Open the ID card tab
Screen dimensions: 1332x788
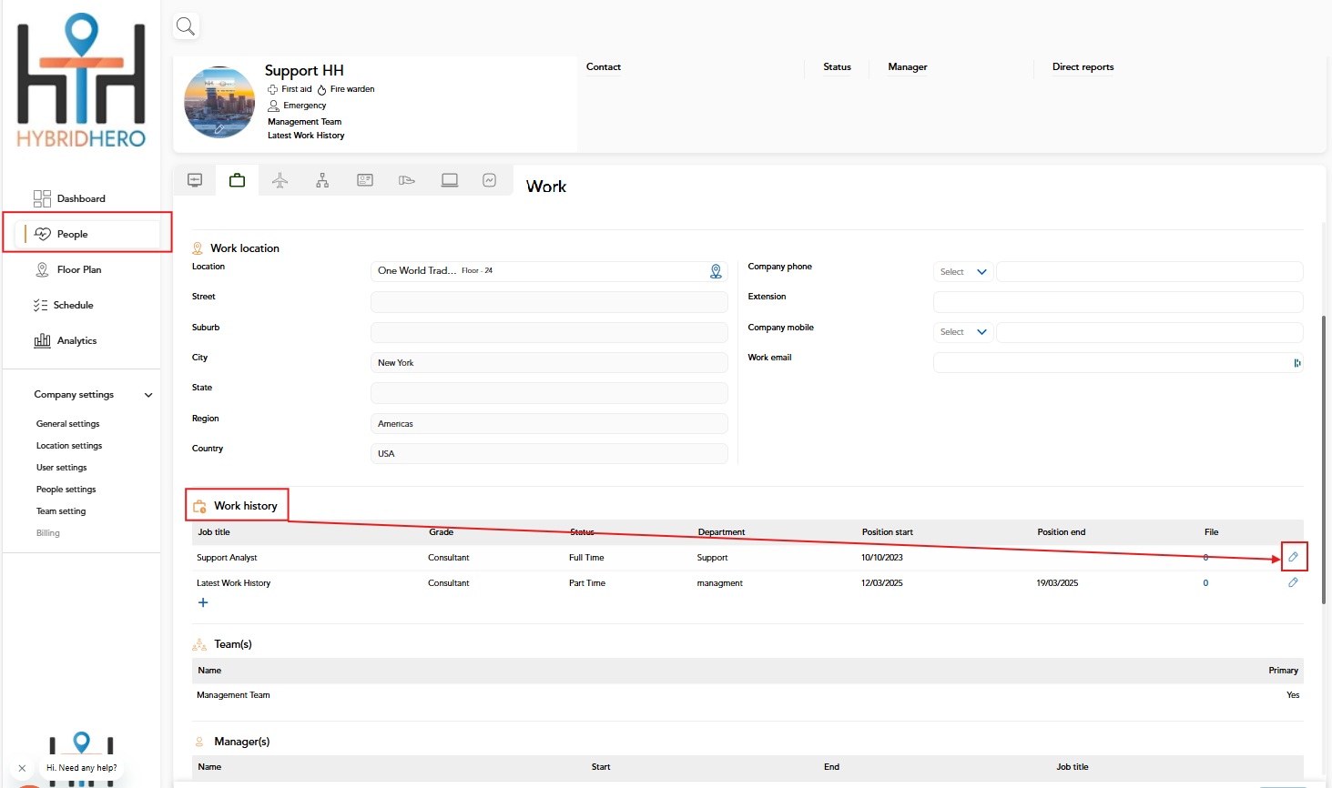(365, 180)
